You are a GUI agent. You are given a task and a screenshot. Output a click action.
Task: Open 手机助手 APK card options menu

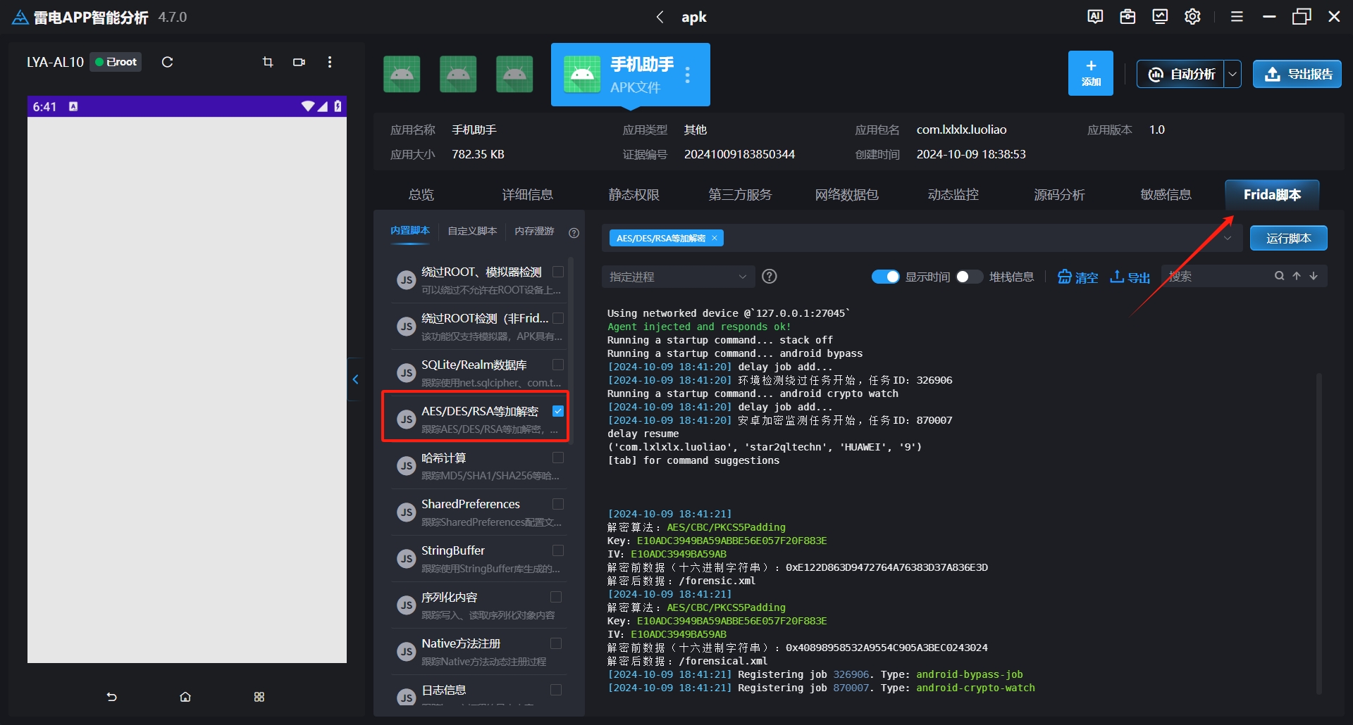(x=687, y=75)
